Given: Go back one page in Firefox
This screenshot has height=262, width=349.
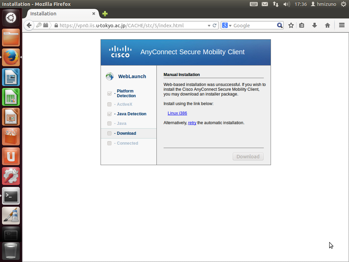Looking at the screenshot, I should [29, 25].
